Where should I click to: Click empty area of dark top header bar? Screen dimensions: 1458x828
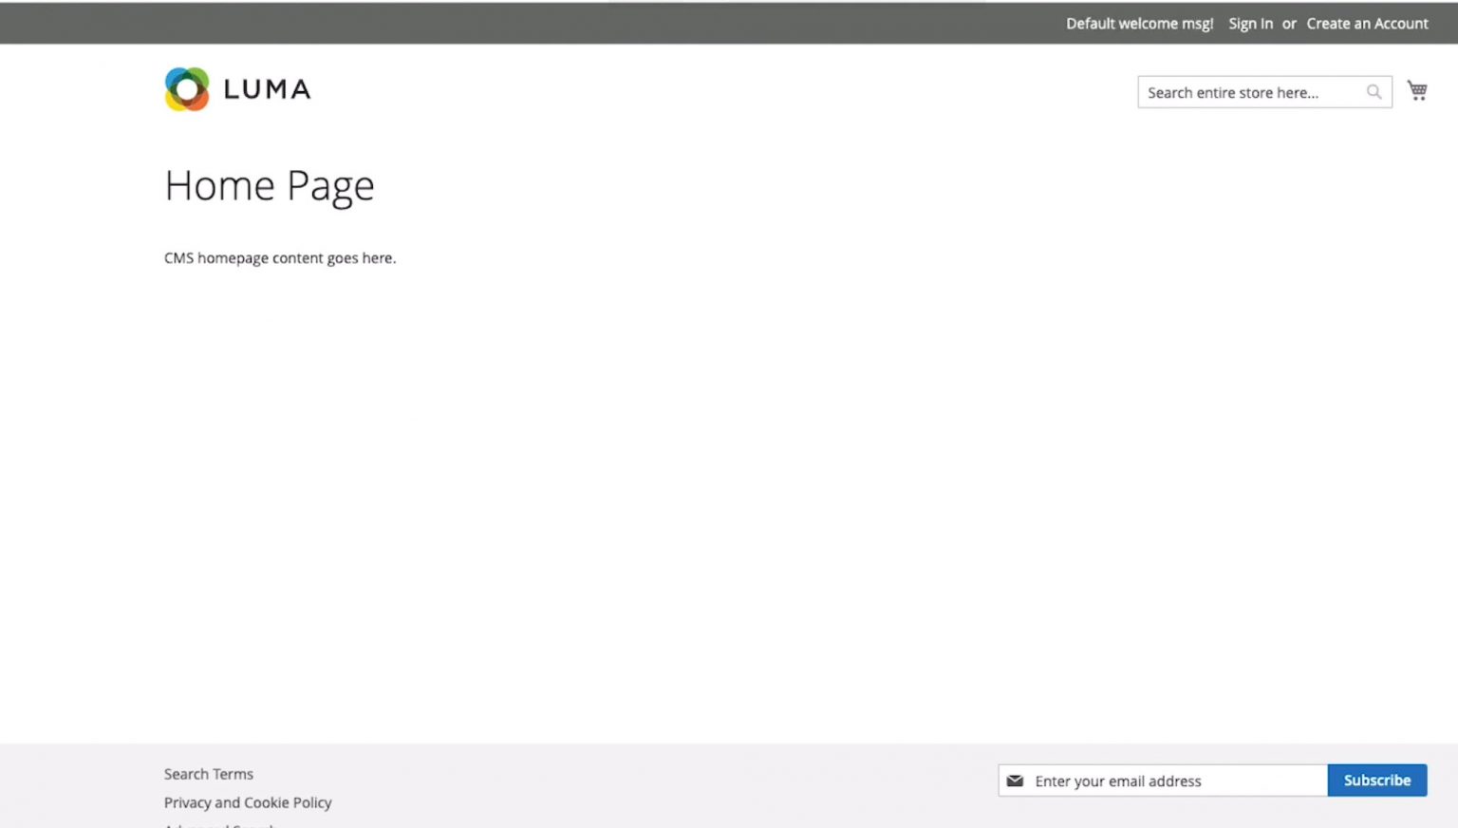pos(570,24)
